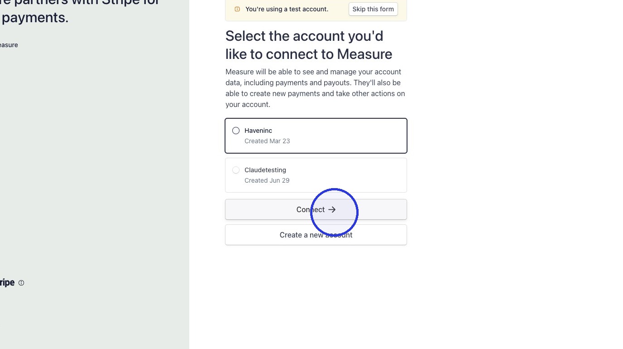Click "You're using a test account" notice
Viewport: 623px width, 349px height.
pos(287,9)
